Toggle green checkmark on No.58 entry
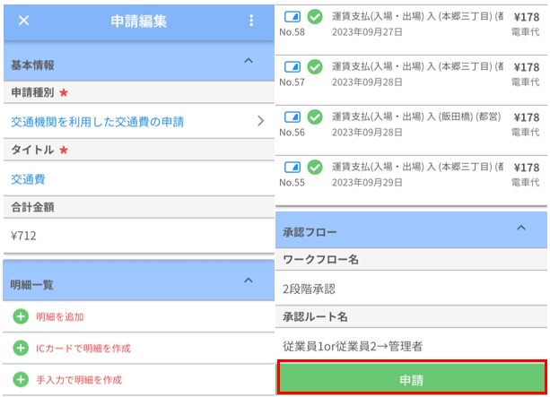 pyautogui.click(x=315, y=15)
